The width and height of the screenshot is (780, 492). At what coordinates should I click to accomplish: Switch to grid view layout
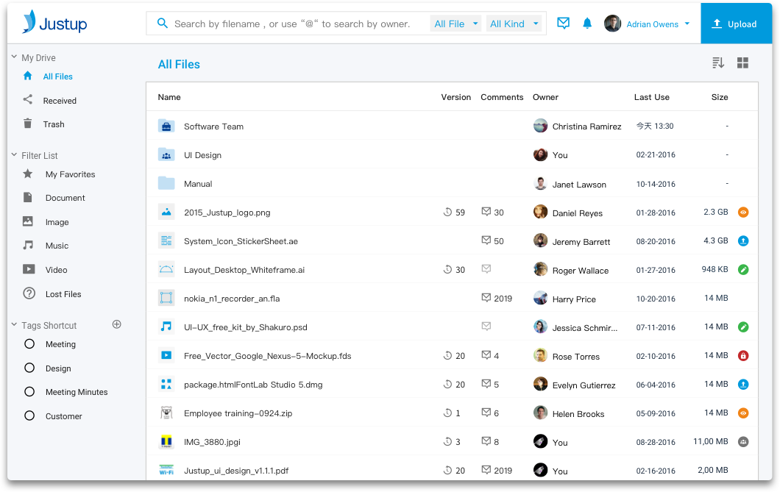point(742,63)
